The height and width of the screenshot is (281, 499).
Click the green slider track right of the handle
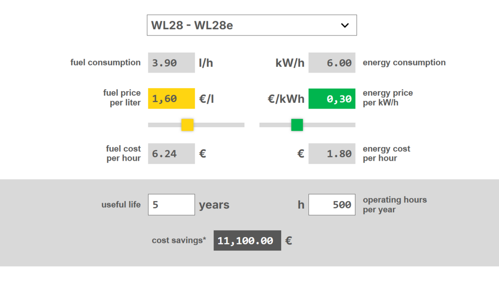point(329,125)
